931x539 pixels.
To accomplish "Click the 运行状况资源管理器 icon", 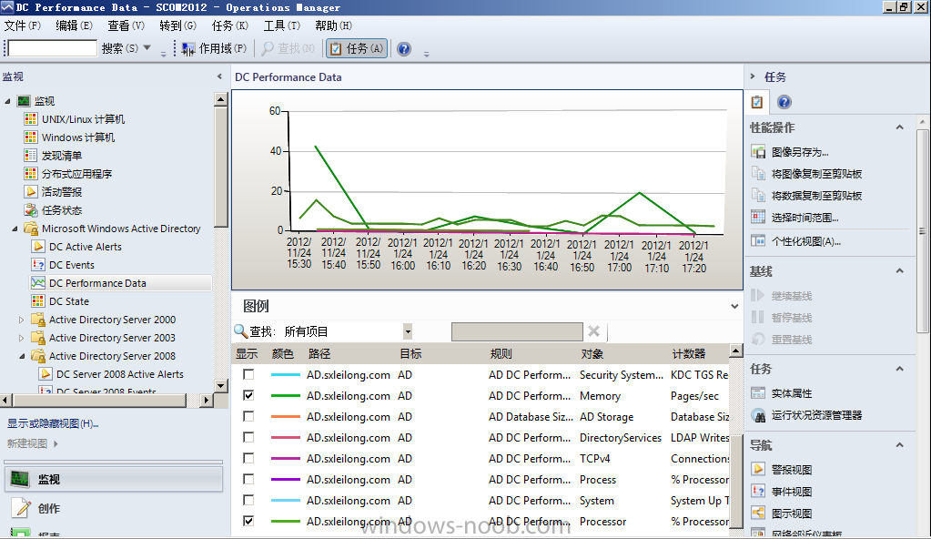I will [758, 415].
